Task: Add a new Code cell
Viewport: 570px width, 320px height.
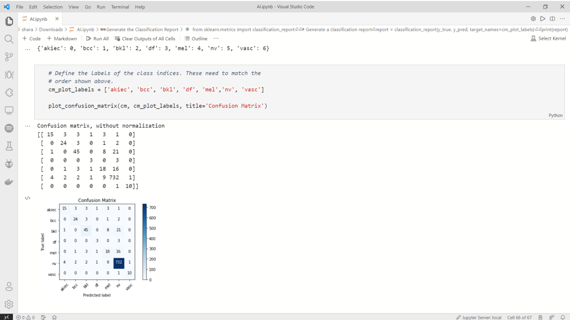Action: (31, 39)
